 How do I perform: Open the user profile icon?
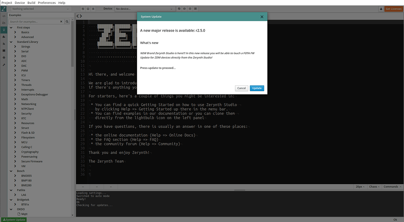381,9
